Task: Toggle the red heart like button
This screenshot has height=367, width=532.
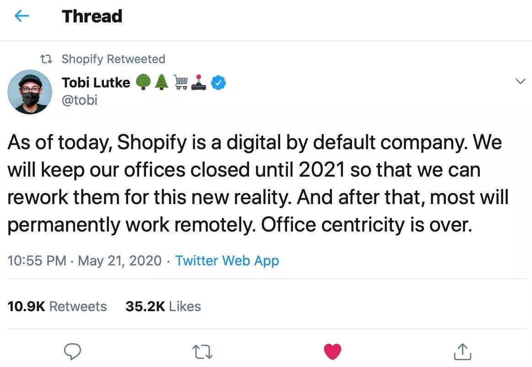Action: pos(332,351)
